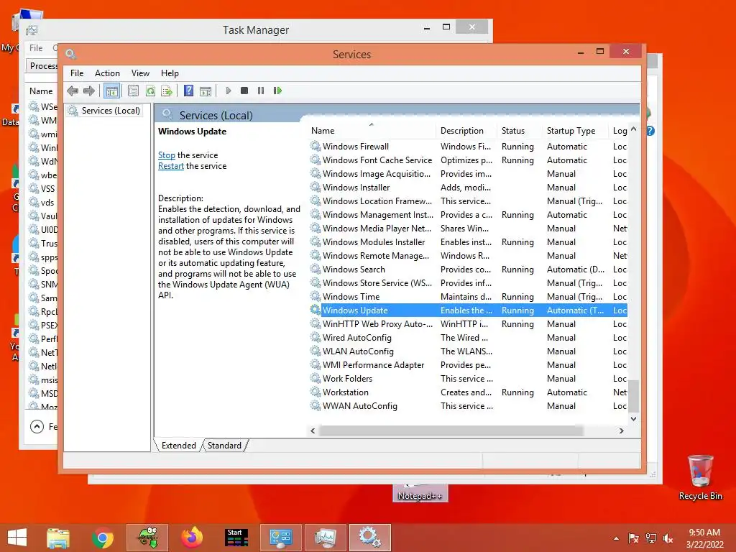The width and height of the screenshot is (736, 552).
Task: Select Windows Modules Installer service
Action: click(468, 242)
